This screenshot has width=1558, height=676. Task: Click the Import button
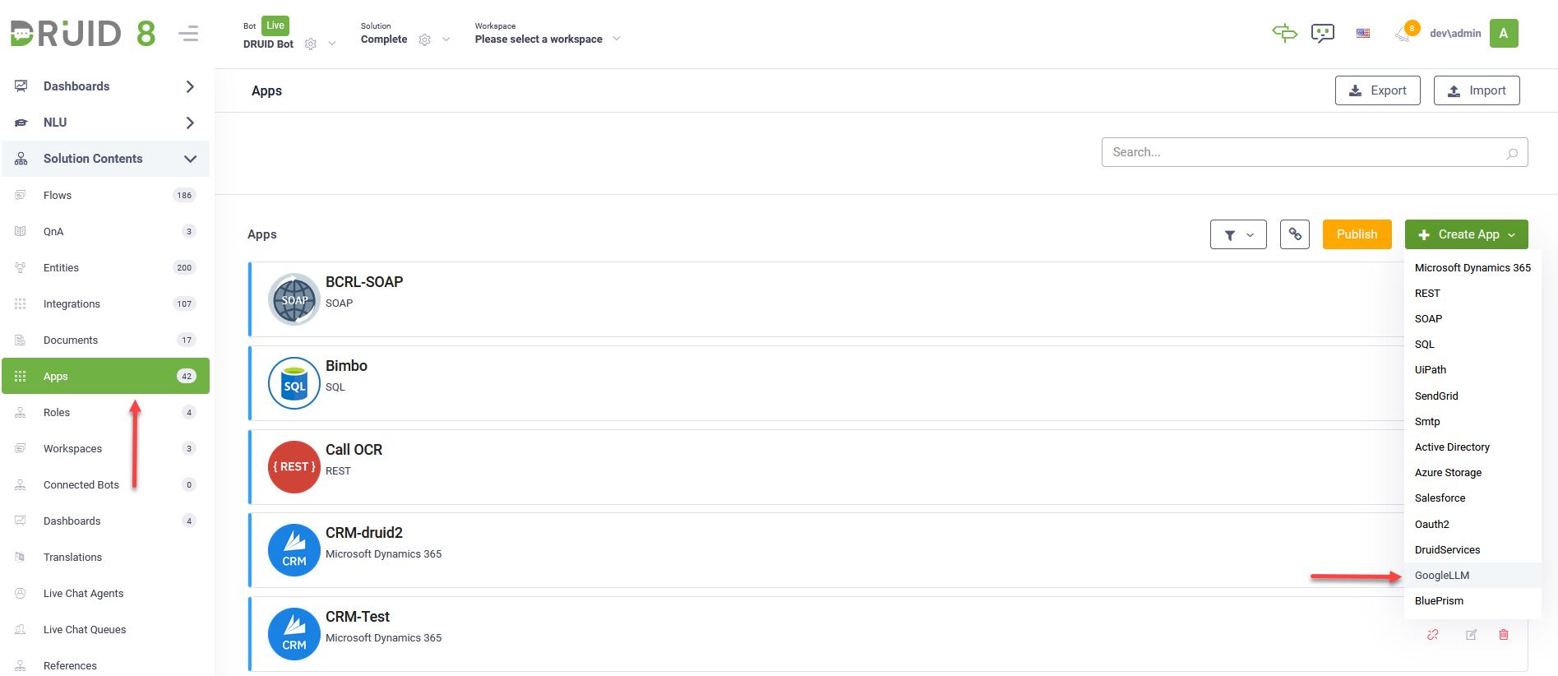(1477, 90)
